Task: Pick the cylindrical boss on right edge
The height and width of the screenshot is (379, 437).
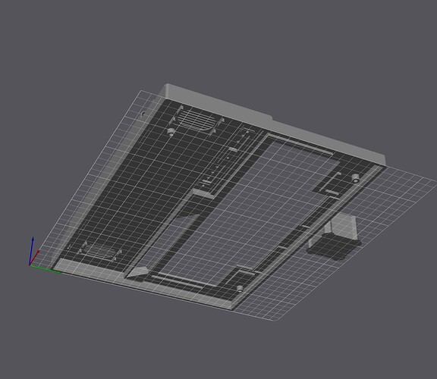Action: click(355, 178)
